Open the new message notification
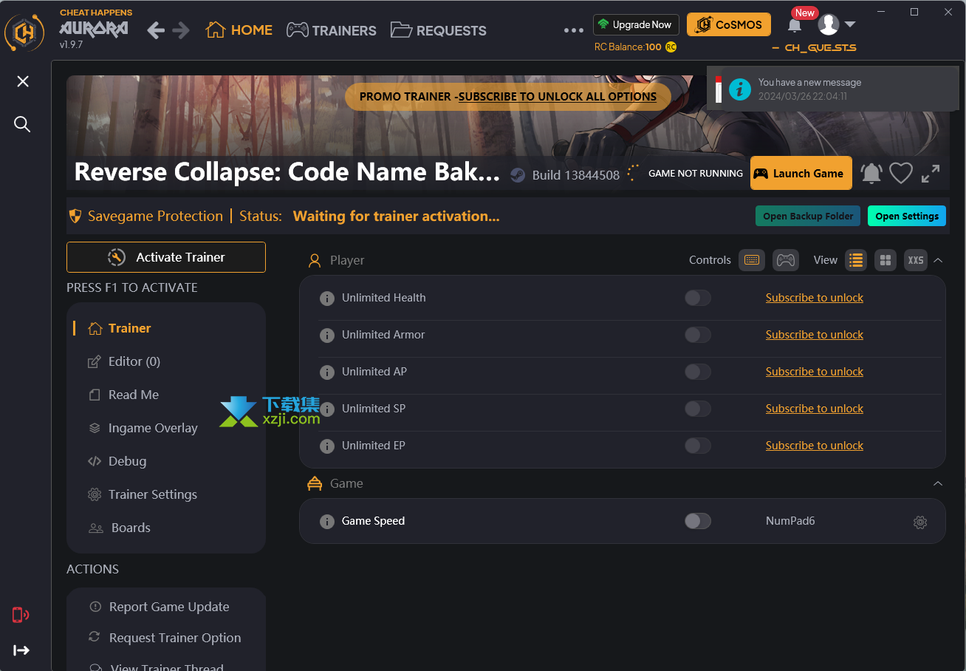Viewport: 966px width, 671px height. pos(832,89)
